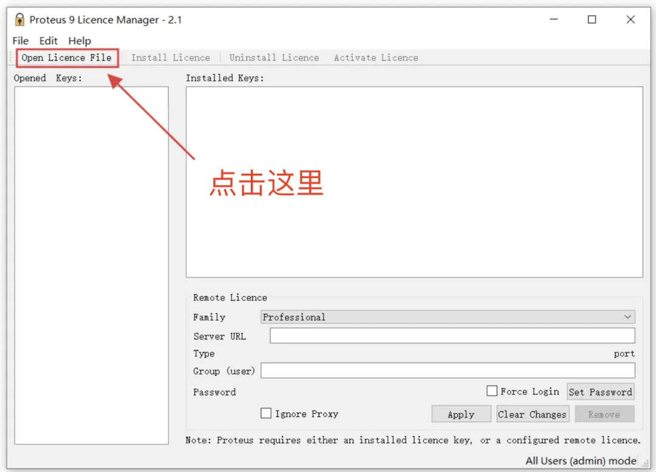Image resolution: width=656 pixels, height=472 pixels.
Task: Click the 'Installed Keys:' label
Action: tap(225, 78)
